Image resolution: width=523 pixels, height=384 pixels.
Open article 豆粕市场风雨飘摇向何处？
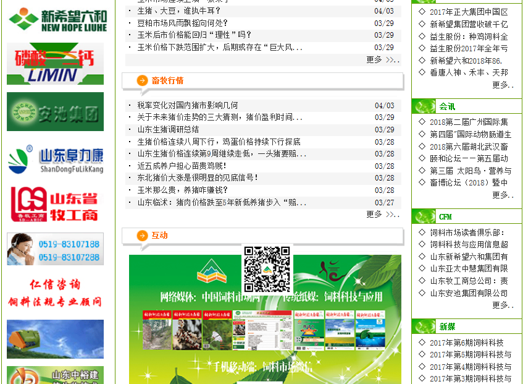pos(182,23)
